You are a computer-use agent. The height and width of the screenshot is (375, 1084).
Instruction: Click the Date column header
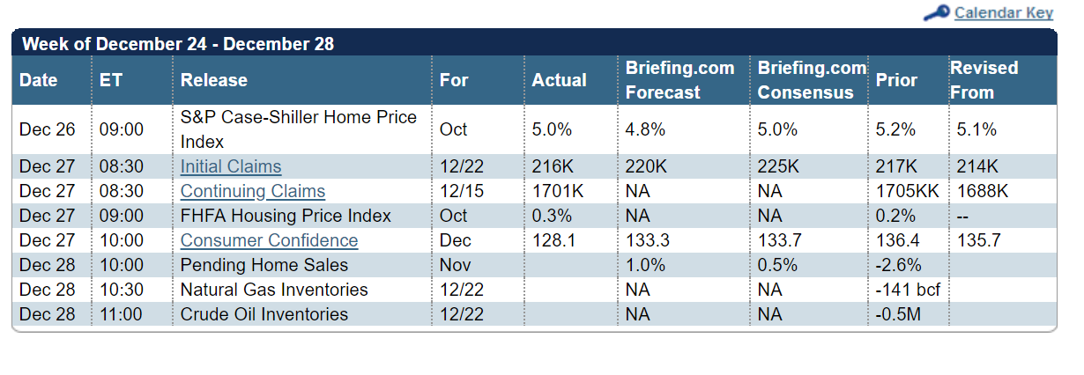(39, 80)
